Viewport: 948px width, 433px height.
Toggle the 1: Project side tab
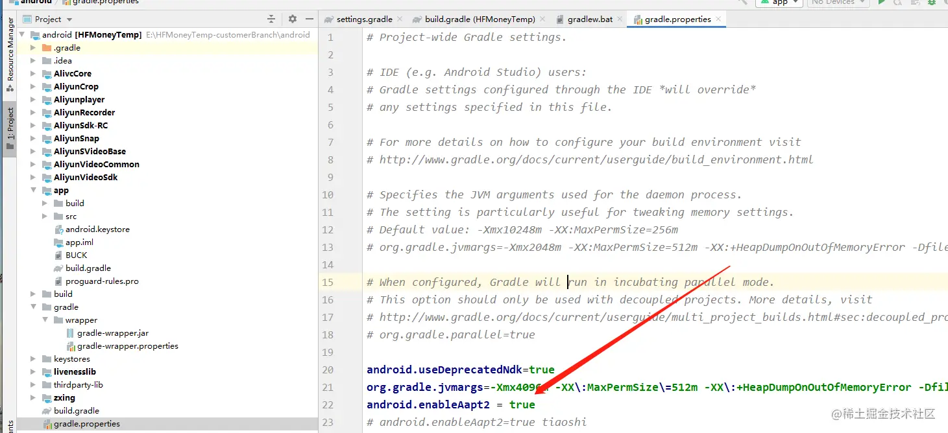(x=10, y=128)
